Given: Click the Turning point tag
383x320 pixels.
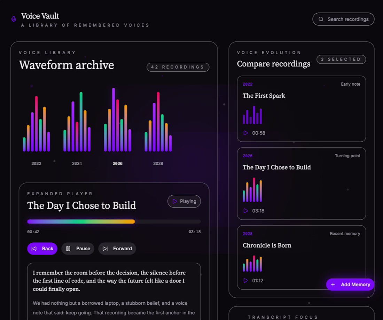Looking at the screenshot, I should (x=347, y=156).
